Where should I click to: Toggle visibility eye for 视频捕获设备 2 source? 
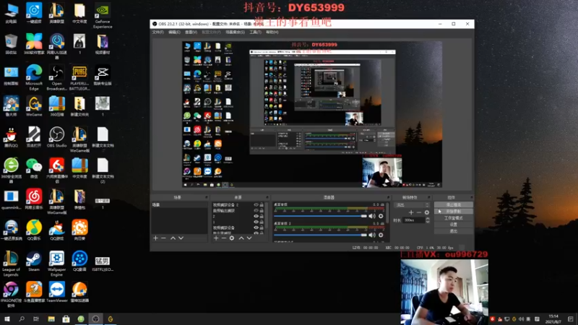[256, 205]
